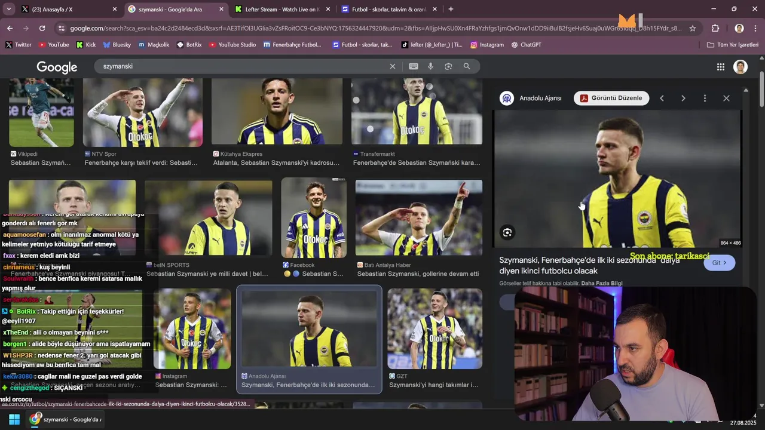The image size is (765, 430).
Task: Click the Git button
Action: [719, 263]
